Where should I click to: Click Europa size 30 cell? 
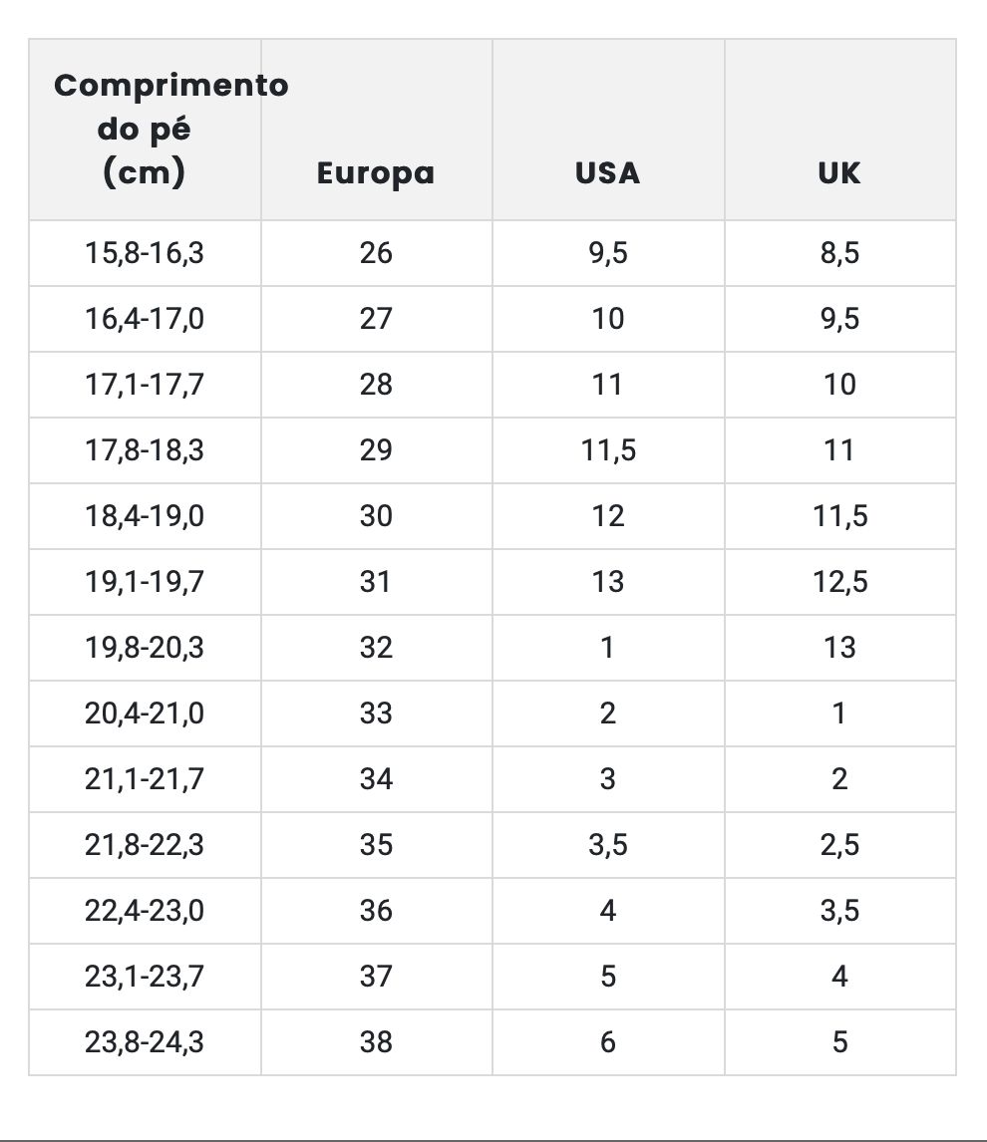(x=376, y=516)
